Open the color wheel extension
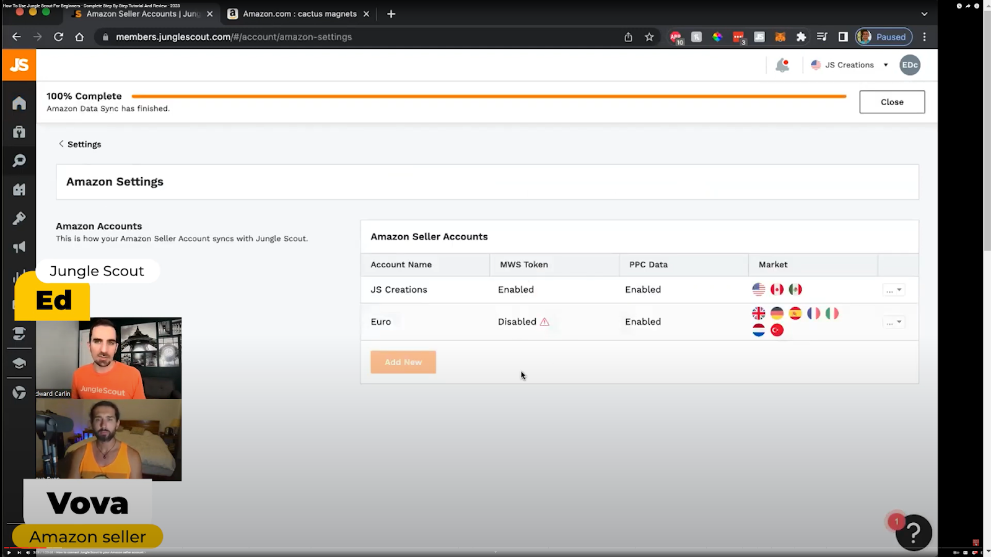This screenshot has height=557, width=991. 717,37
